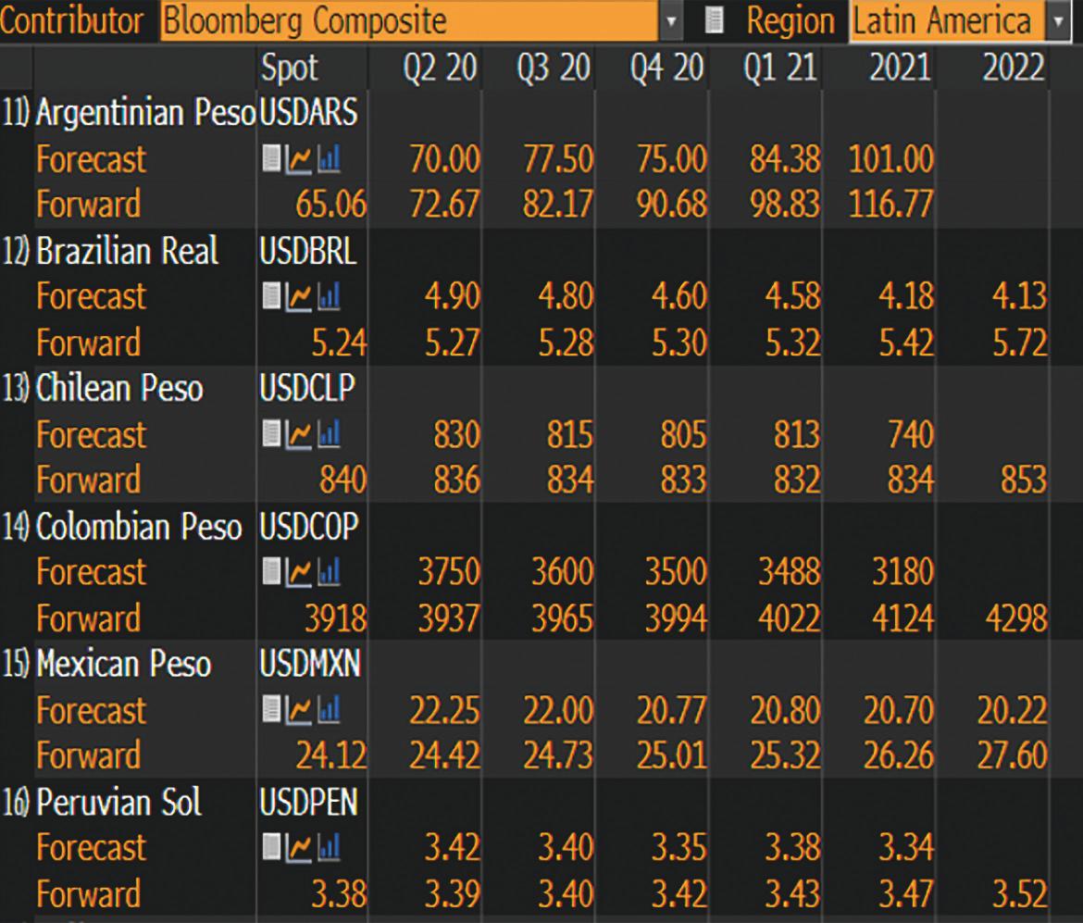Click document icon in Peruvian Sol row
Screen dimensions: 1083x923
pyautogui.click(x=271, y=847)
